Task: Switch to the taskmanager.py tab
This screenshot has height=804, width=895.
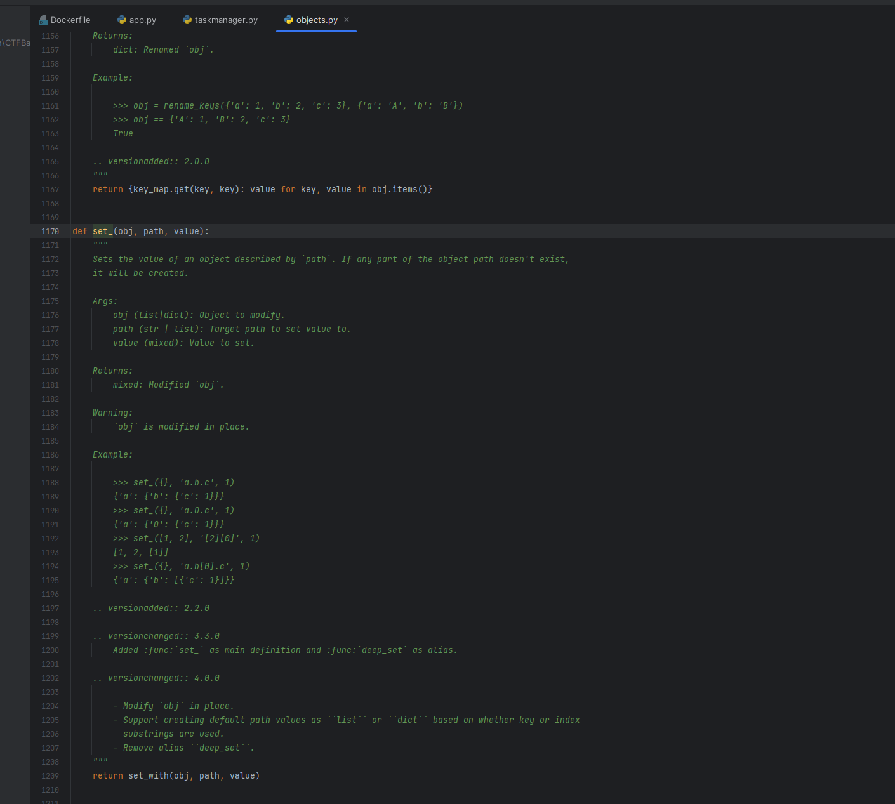Action: pyautogui.click(x=220, y=20)
